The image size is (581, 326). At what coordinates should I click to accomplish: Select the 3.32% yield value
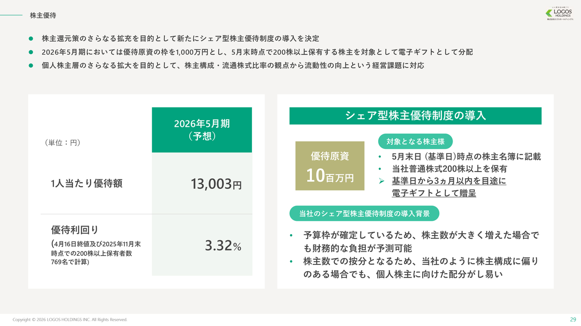coord(223,246)
